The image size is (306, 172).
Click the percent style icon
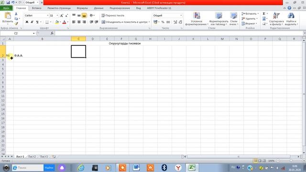click(163, 22)
